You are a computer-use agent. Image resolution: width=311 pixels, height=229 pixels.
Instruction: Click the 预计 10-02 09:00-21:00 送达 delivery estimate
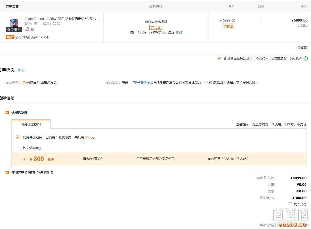152,32
